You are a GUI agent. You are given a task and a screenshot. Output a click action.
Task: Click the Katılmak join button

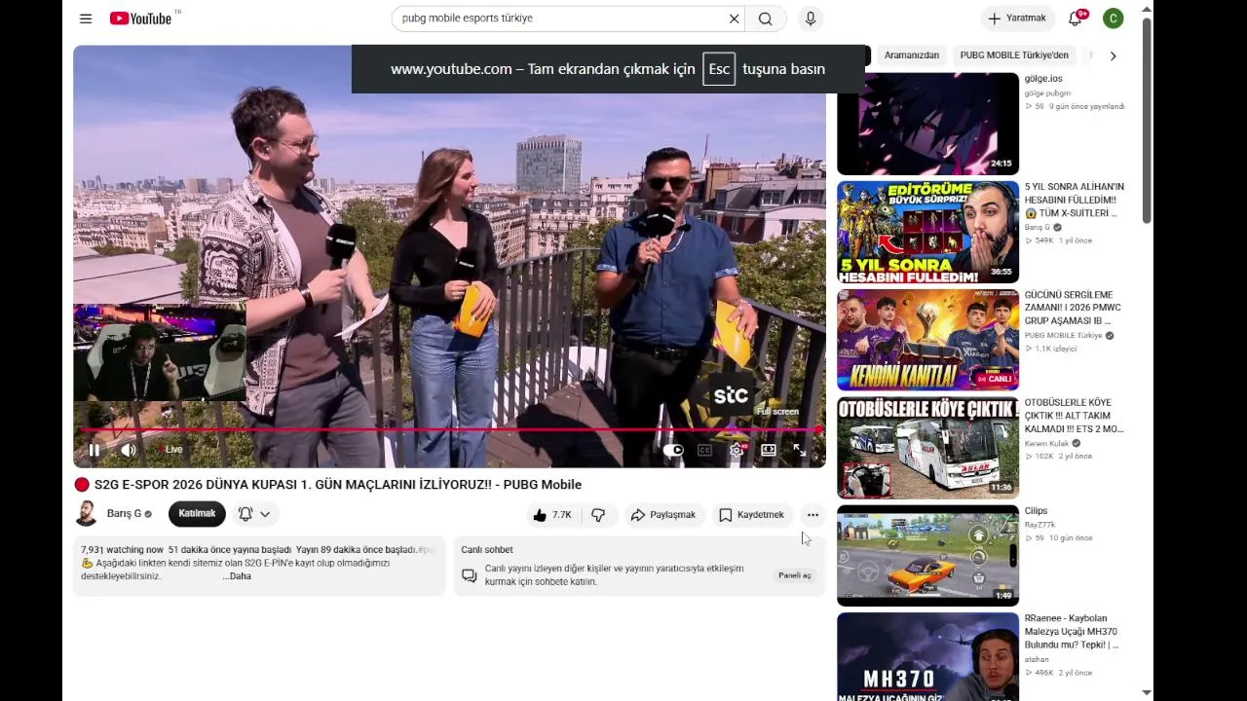197,514
